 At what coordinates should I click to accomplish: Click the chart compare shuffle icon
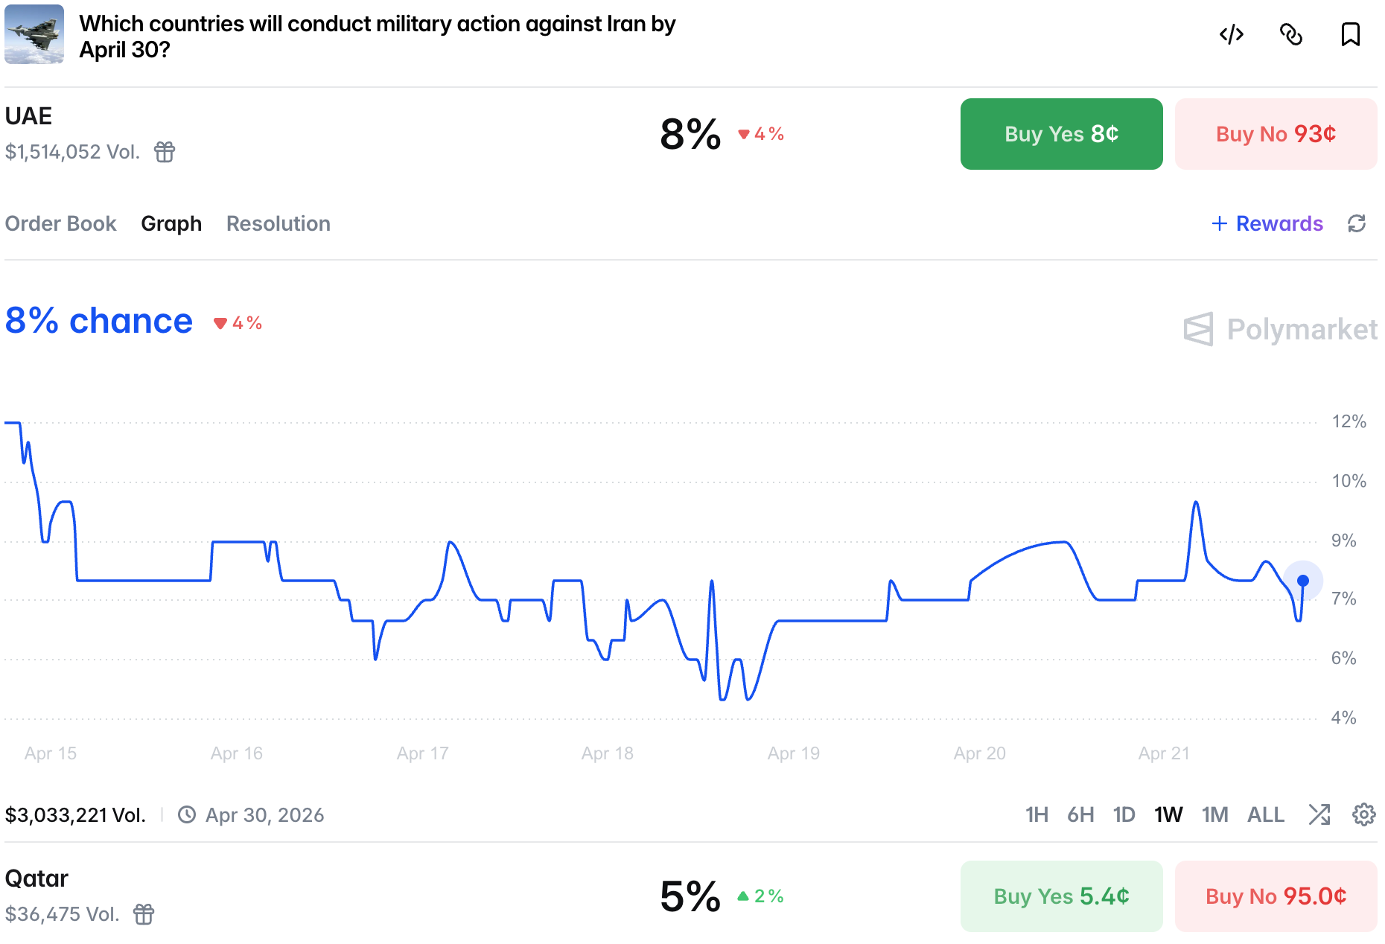click(x=1319, y=814)
